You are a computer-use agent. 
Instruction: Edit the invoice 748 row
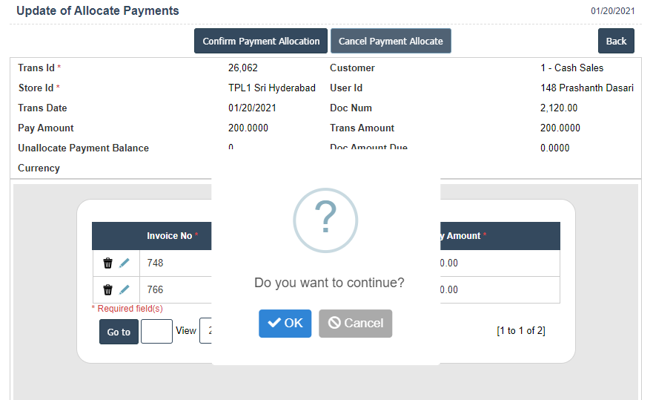pyautogui.click(x=125, y=263)
